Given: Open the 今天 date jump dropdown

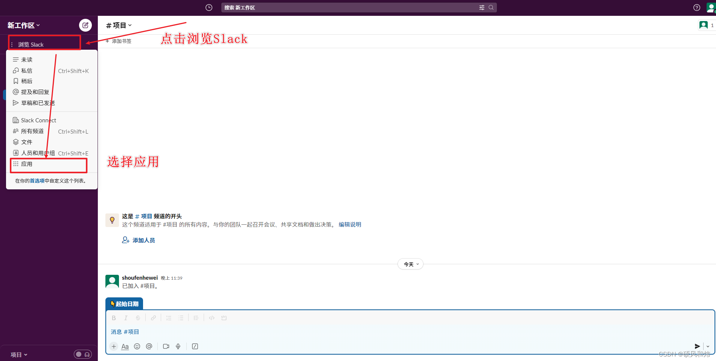Looking at the screenshot, I should click(411, 264).
